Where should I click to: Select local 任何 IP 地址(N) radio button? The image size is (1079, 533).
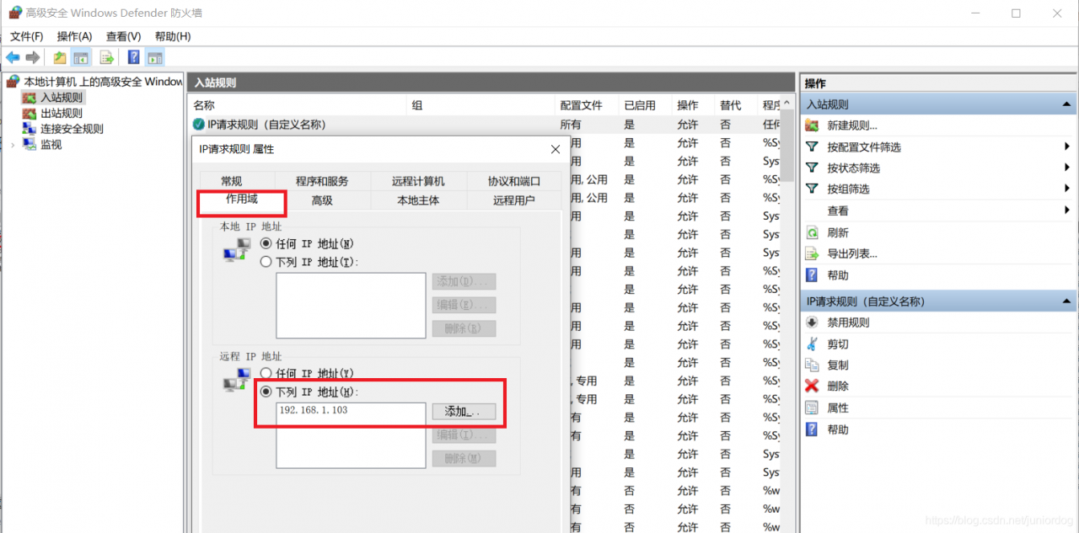point(266,243)
